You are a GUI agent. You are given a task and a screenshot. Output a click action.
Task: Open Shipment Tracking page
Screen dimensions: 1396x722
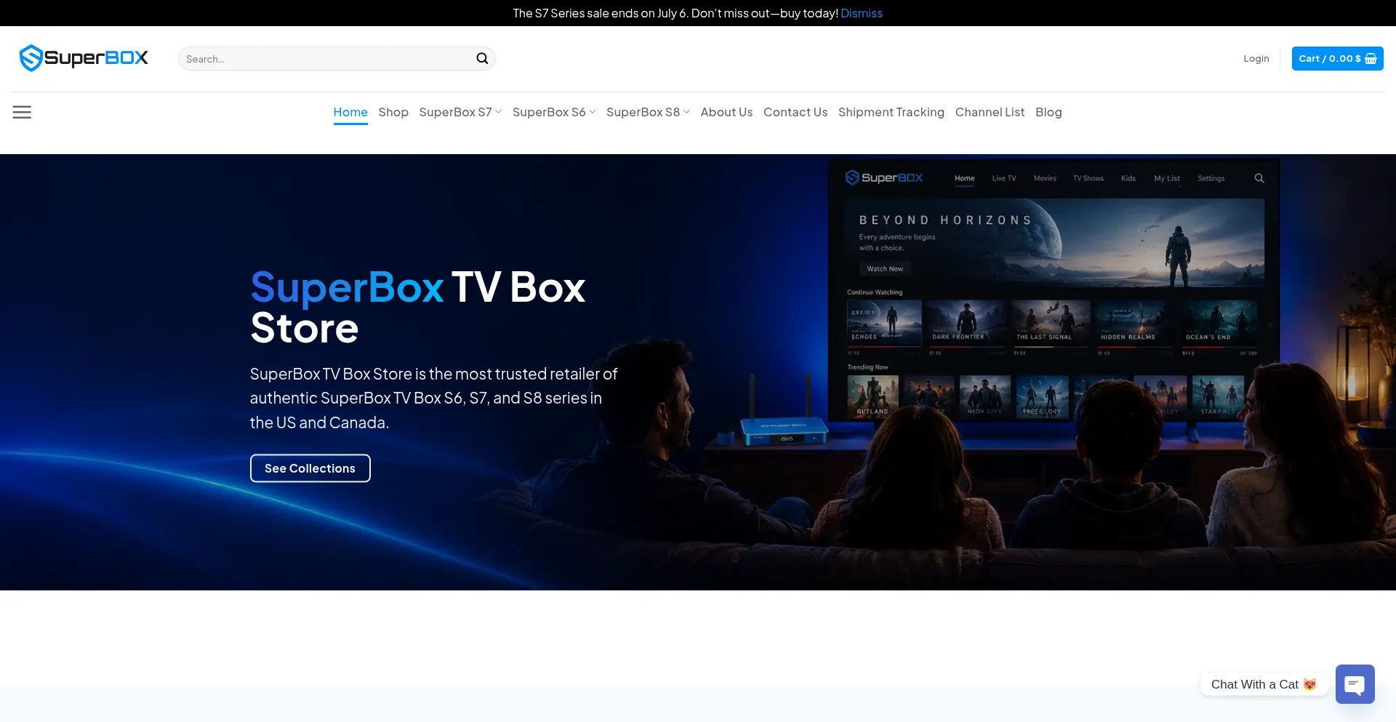[x=891, y=112]
